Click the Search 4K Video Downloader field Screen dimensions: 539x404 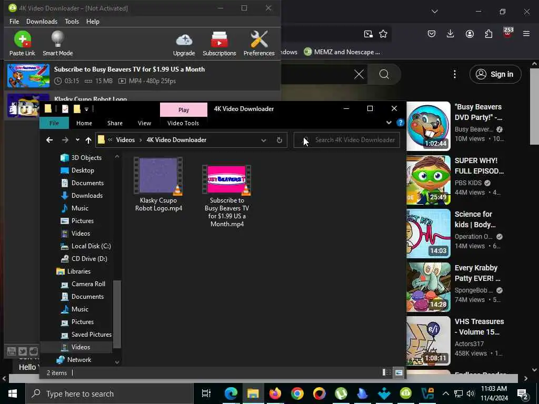tap(346, 140)
